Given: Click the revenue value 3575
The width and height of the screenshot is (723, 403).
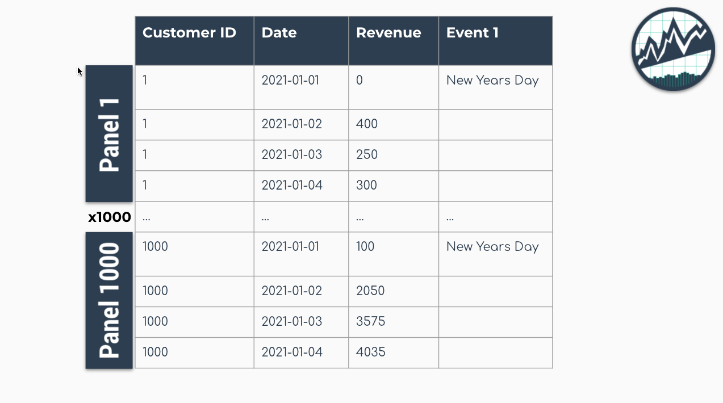Looking at the screenshot, I should pos(370,322).
